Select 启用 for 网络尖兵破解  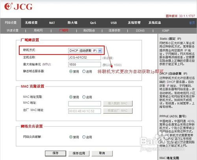pos(84,137)
